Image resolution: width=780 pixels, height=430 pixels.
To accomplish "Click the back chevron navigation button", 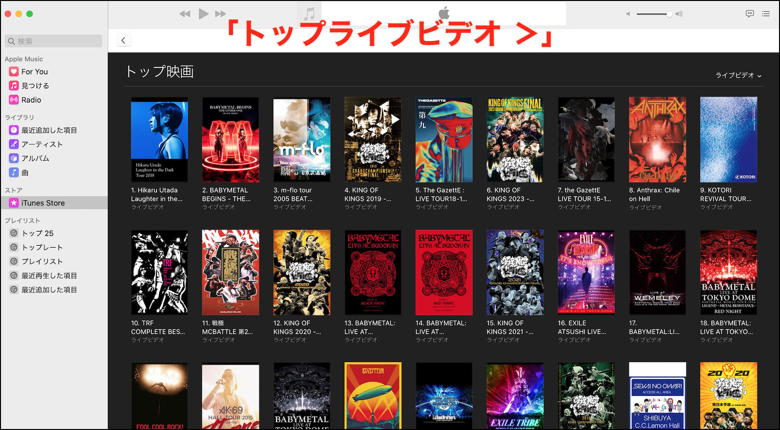I will pos(123,40).
